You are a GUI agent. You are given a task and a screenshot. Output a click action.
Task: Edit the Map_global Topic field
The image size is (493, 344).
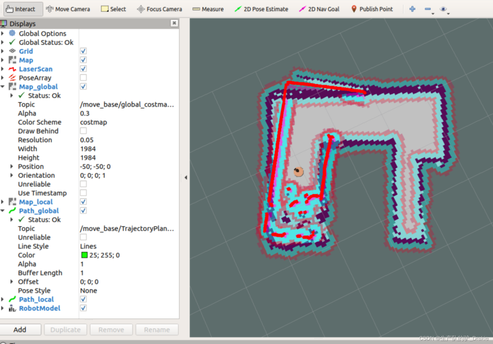click(x=129, y=104)
